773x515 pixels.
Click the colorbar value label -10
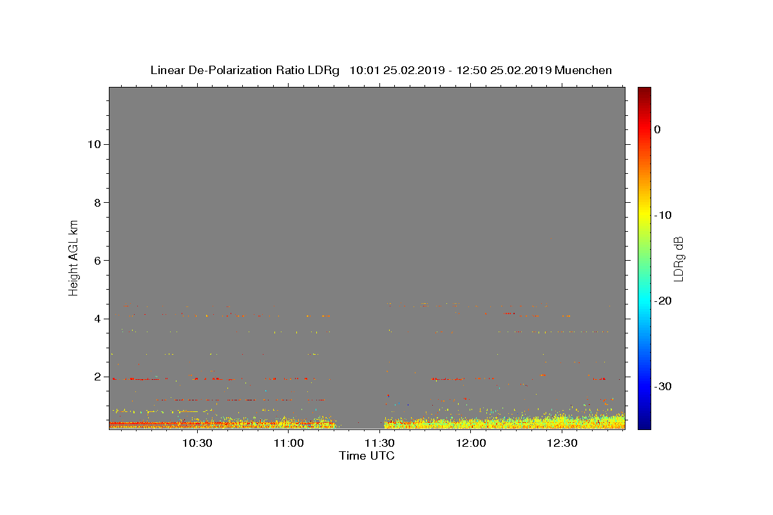tap(663, 215)
